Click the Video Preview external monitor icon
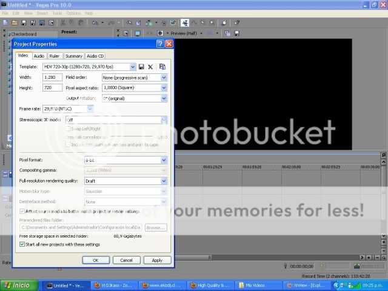 coord(138,33)
